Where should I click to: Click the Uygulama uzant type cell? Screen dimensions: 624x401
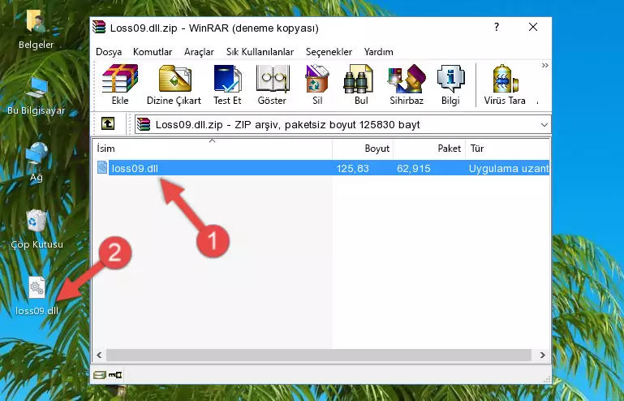point(509,169)
